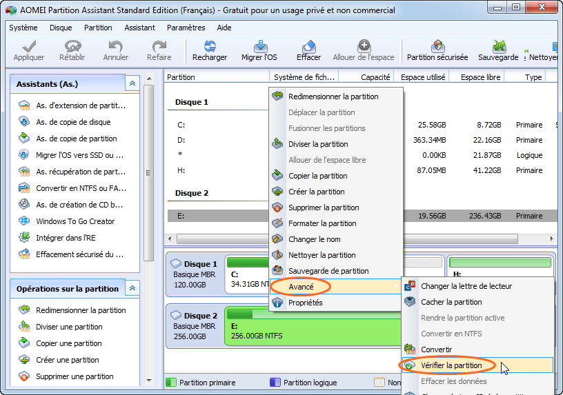Start Migrer l'OS vers SSD wizard
This screenshot has width=563, height=395.
point(72,155)
